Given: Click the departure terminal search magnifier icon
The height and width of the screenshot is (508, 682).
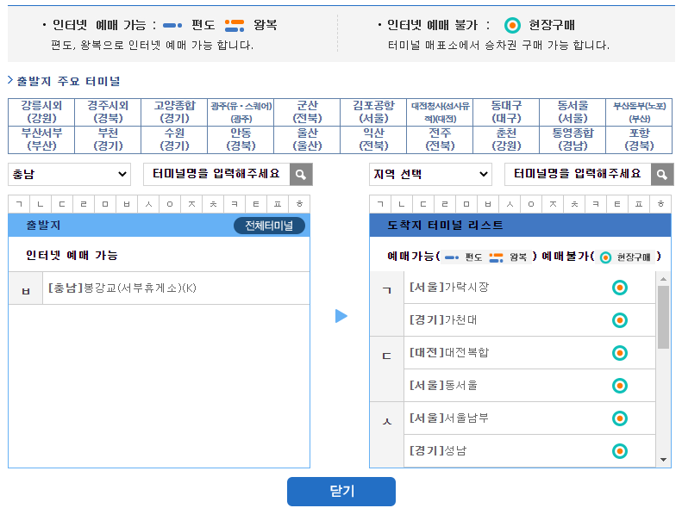Looking at the screenshot, I should click(301, 175).
